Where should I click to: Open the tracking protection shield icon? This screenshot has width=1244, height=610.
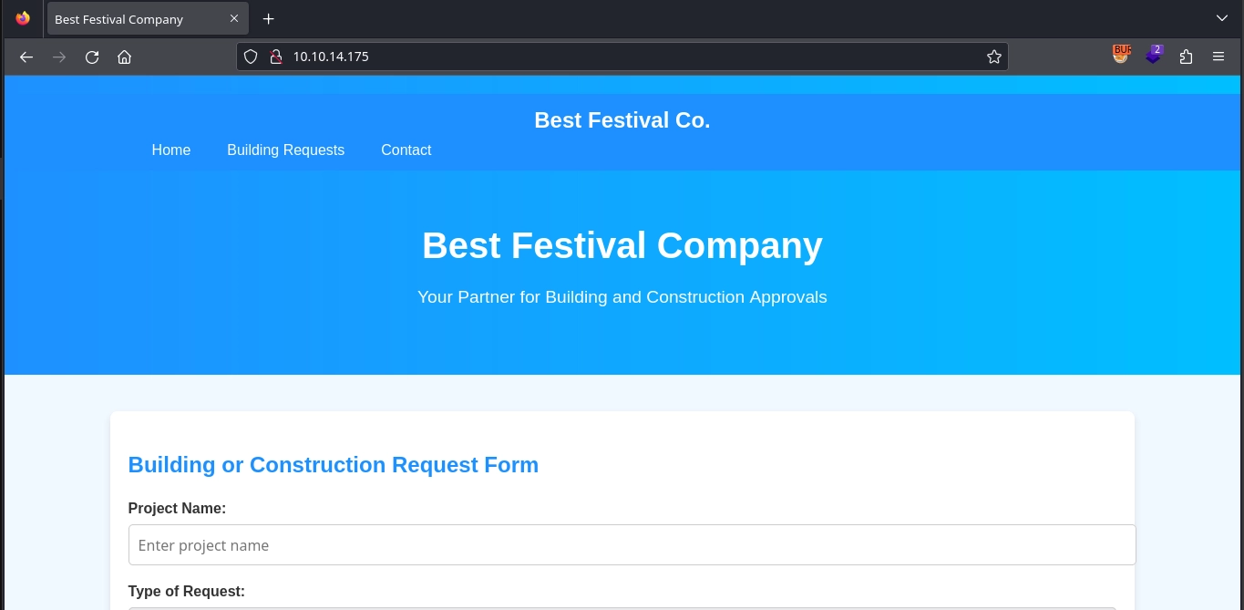click(252, 57)
